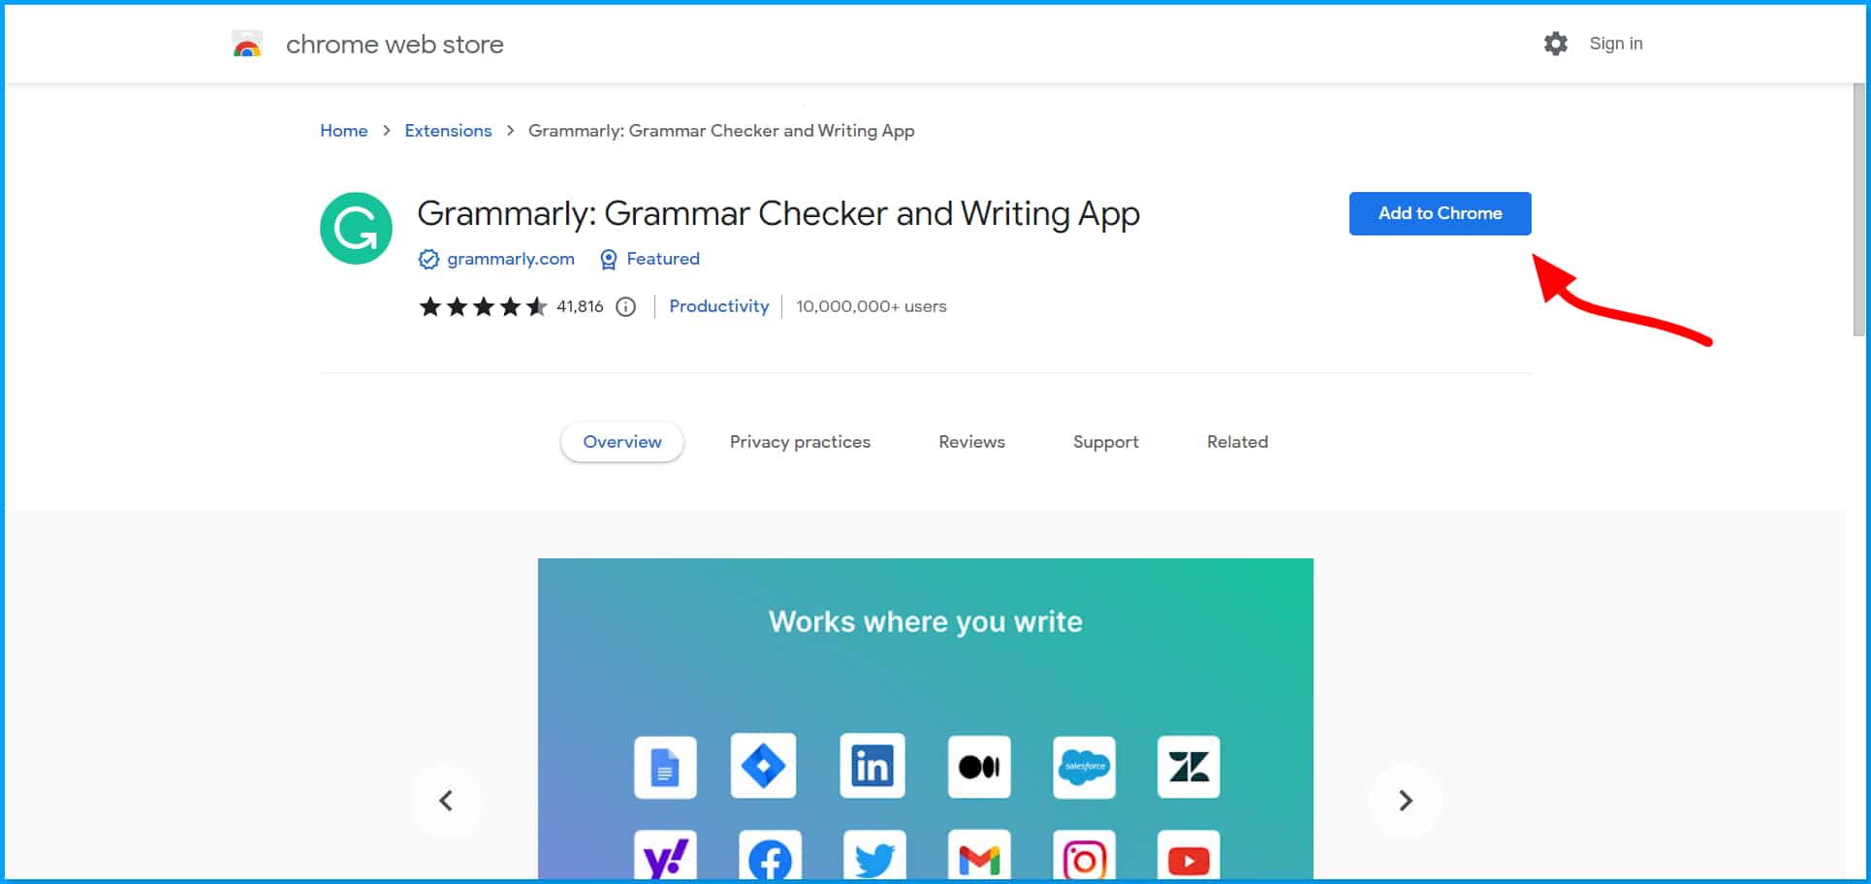Image resolution: width=1871 pixels, height=884 pixels.
Task: Open settings via the gear icon
Action: [x=1555, y=44]
